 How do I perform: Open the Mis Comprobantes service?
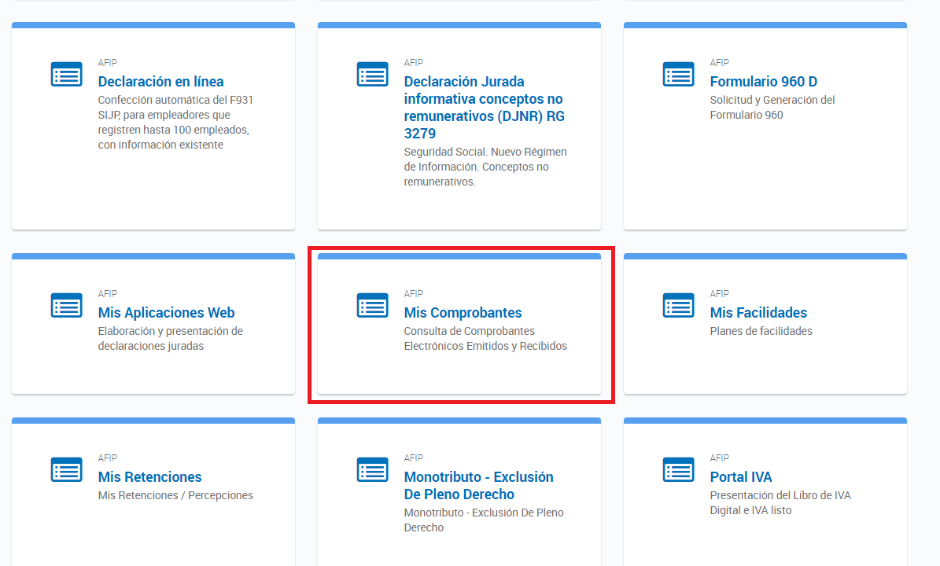(463, 313)
